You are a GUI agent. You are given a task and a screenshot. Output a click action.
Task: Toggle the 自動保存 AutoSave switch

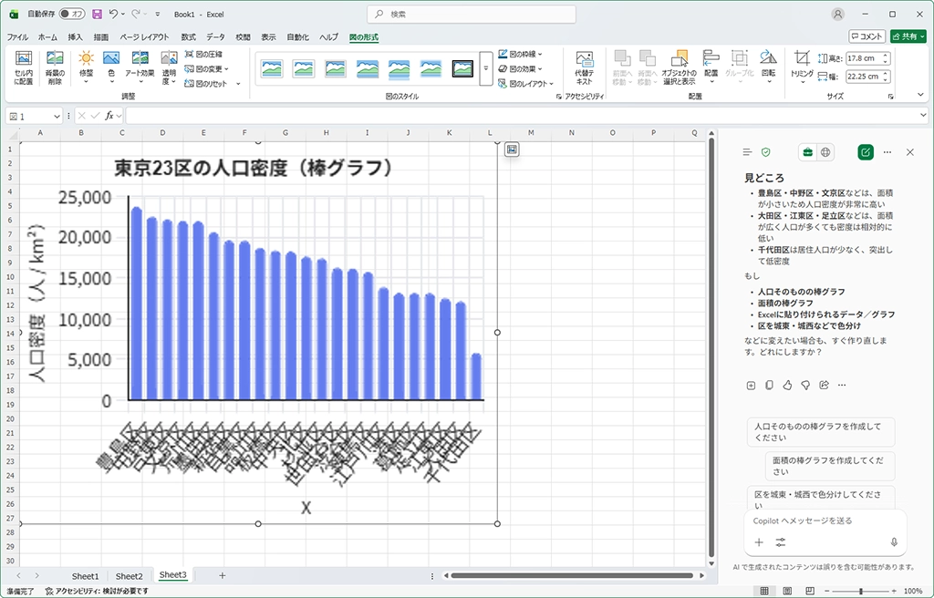[x=72, y=15]
